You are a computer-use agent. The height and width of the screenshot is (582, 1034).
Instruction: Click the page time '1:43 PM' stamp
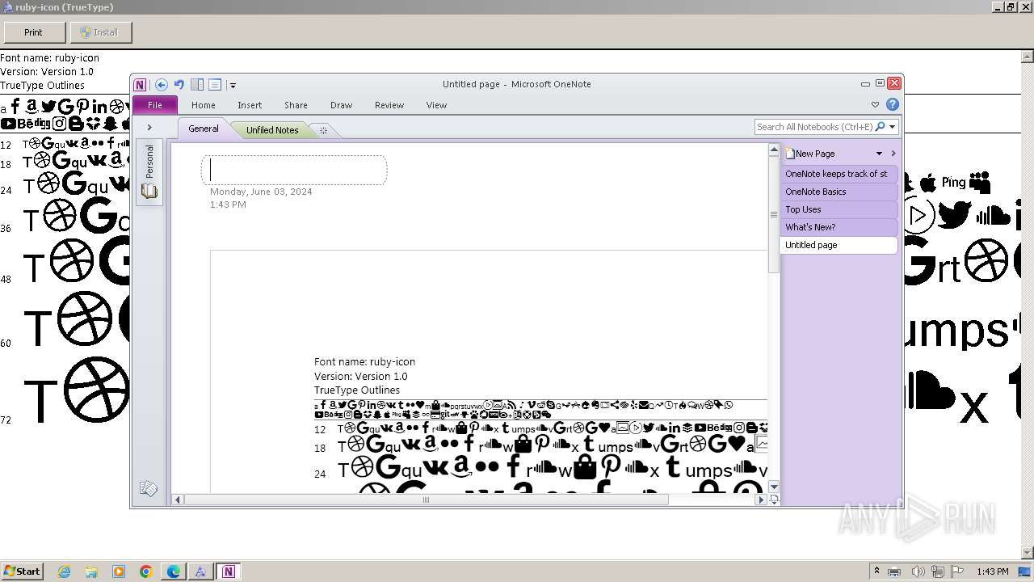(x=228, y=205)
